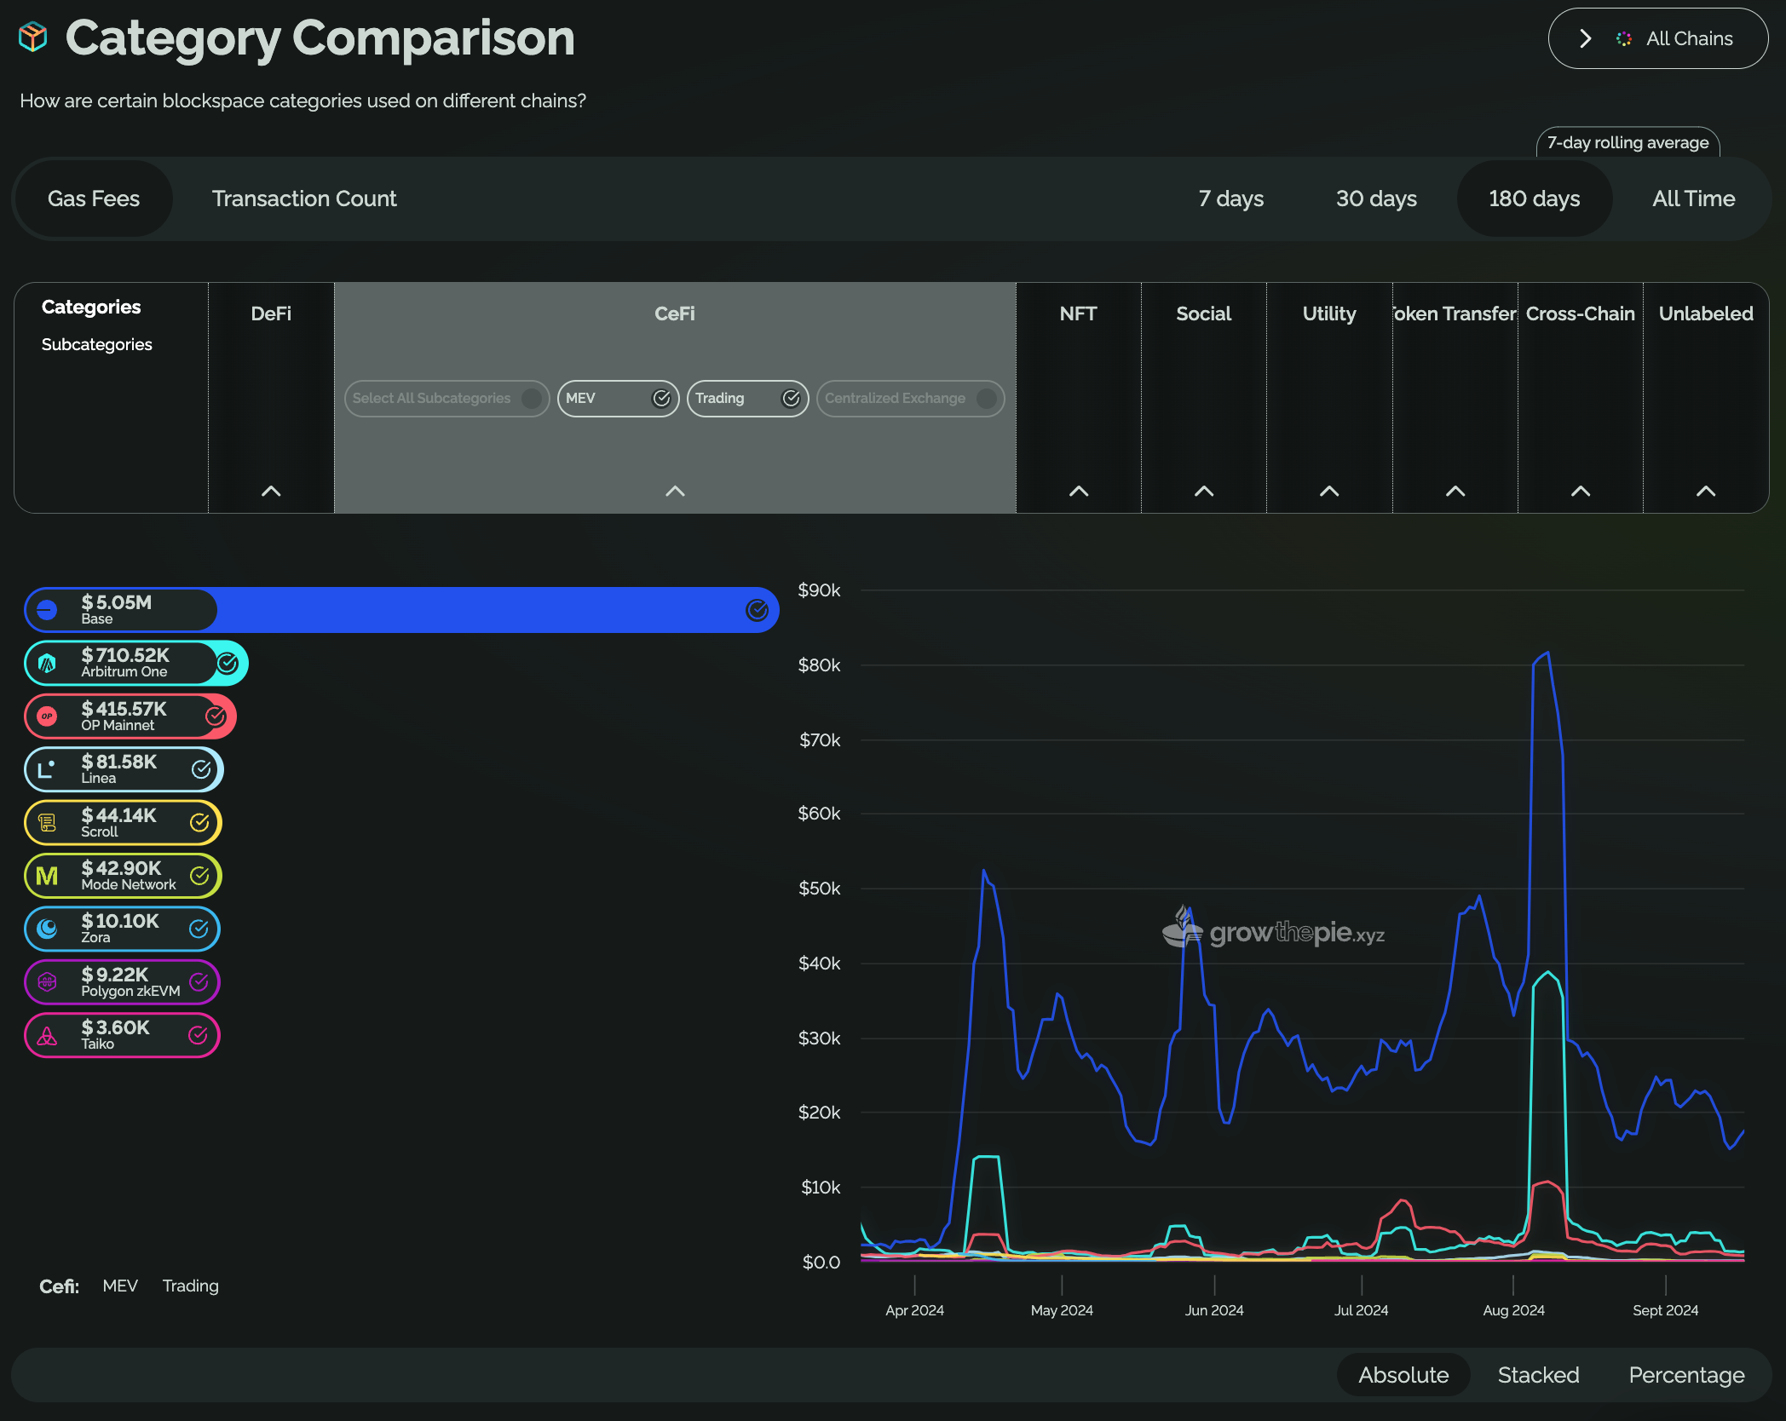Select the 30 days timeframe
This screenshot has height=1421, width=1786.
click(x=1376, y=198)
